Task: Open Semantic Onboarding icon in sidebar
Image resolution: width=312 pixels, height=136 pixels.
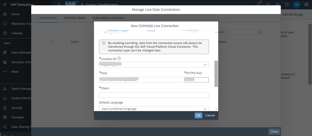Action: coord(5,62)
